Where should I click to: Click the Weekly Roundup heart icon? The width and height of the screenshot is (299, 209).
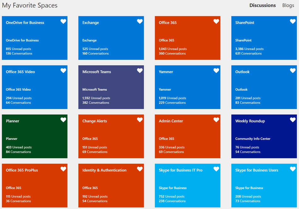click(293, 120)
